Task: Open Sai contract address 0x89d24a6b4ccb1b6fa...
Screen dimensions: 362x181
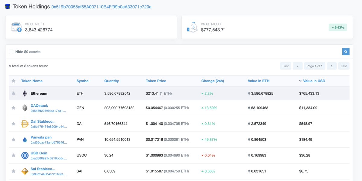Action: coord(48,174)
